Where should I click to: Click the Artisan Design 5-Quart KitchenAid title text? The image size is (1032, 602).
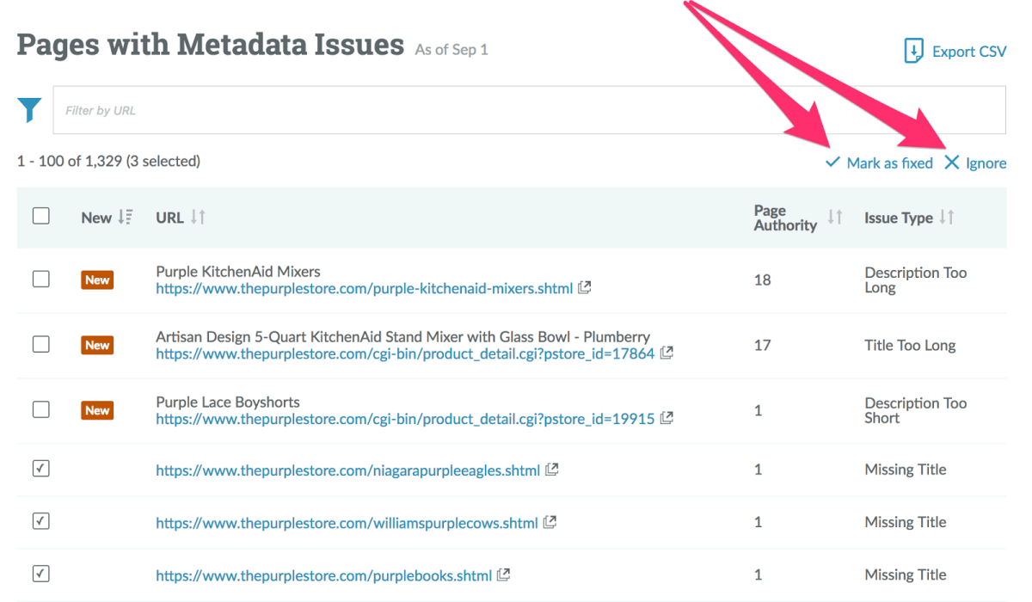402,337
